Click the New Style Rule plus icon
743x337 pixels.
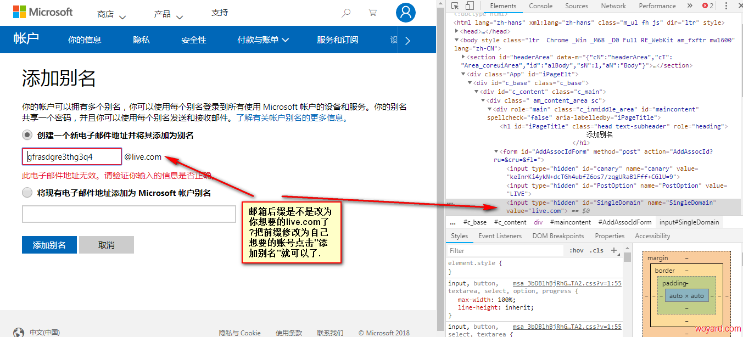[x=614, y=250]
